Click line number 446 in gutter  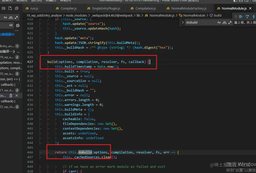pos(30,152)
